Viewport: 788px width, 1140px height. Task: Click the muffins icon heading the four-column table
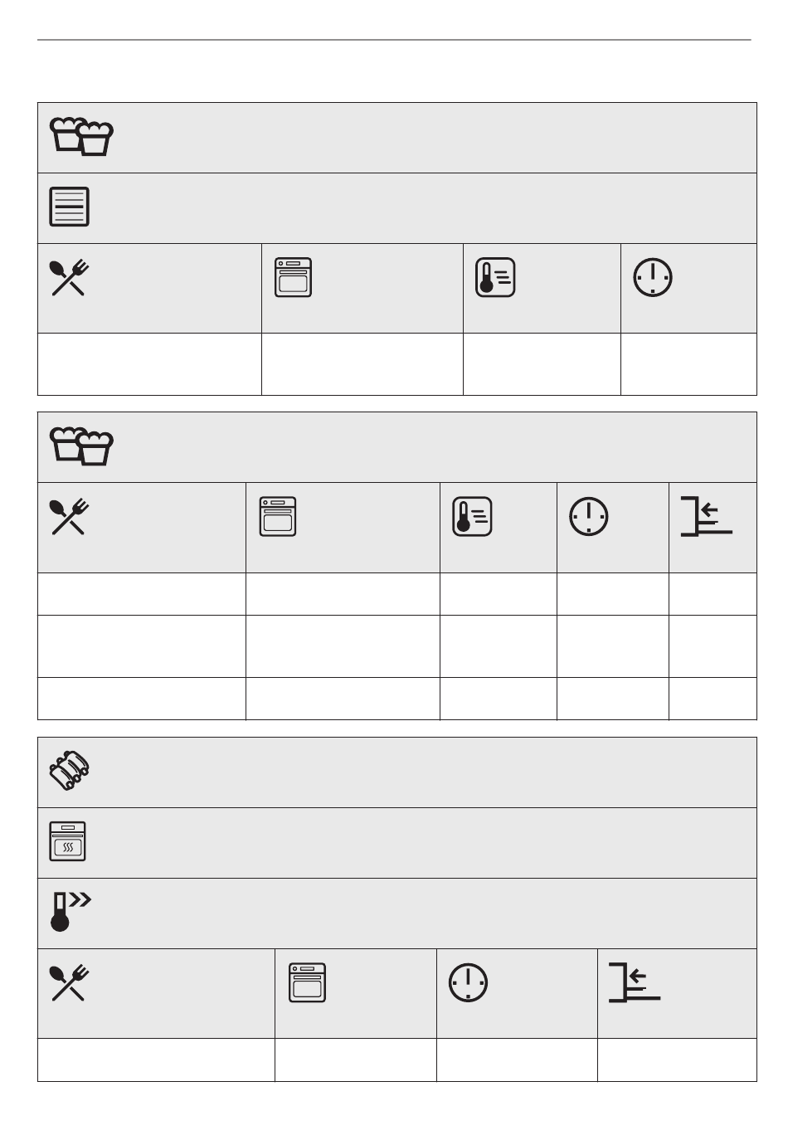pos(81,137)
